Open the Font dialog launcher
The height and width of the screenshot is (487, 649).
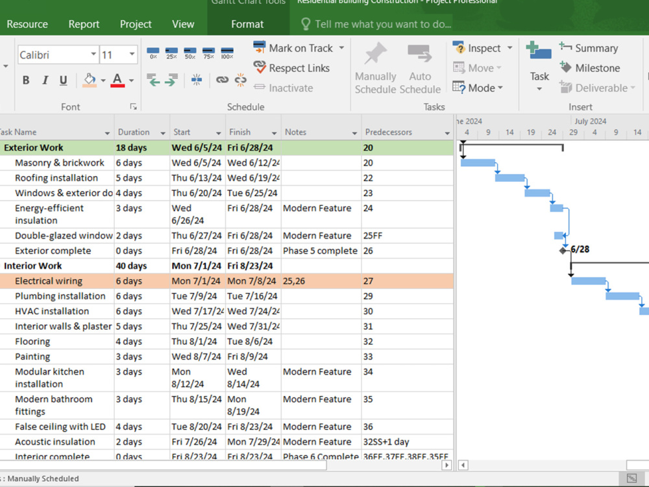[133, 107]
